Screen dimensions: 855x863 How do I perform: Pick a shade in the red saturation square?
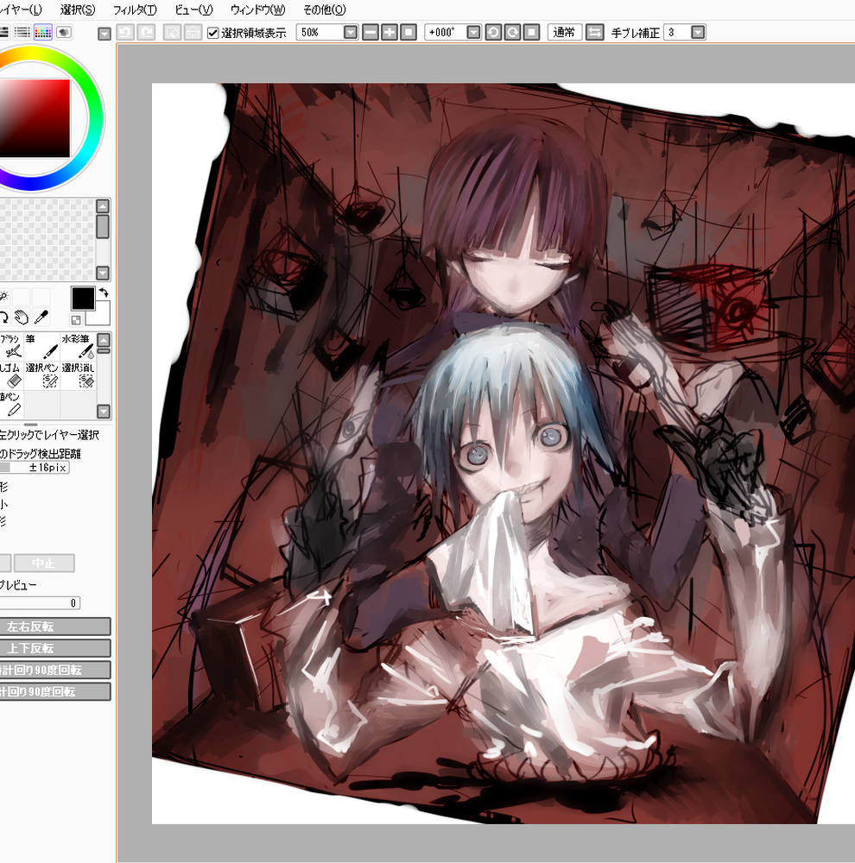pyautogui.click(x=35, y=118)
